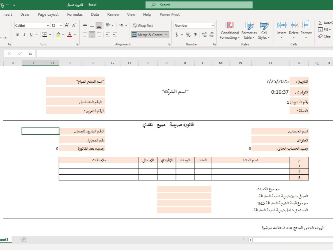Image resolution: width=333 pixels, height=250 pixels.
Task: Open font name Calibri dropdown
Action: click(48, 26)
